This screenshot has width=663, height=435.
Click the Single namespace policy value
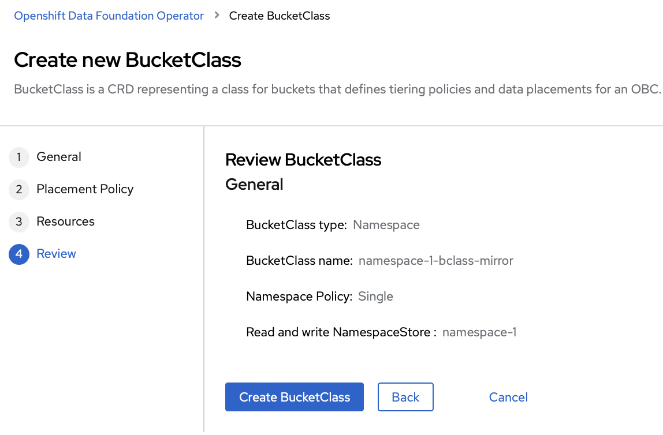375,297
